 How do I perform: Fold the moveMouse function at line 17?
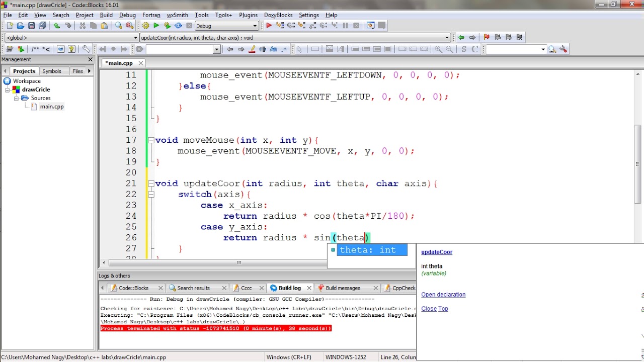pyautogui.click(x=151, y=140)
